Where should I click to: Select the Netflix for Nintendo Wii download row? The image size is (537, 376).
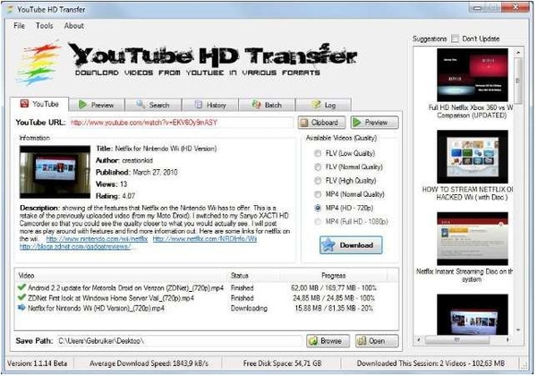tap(206, 308)
